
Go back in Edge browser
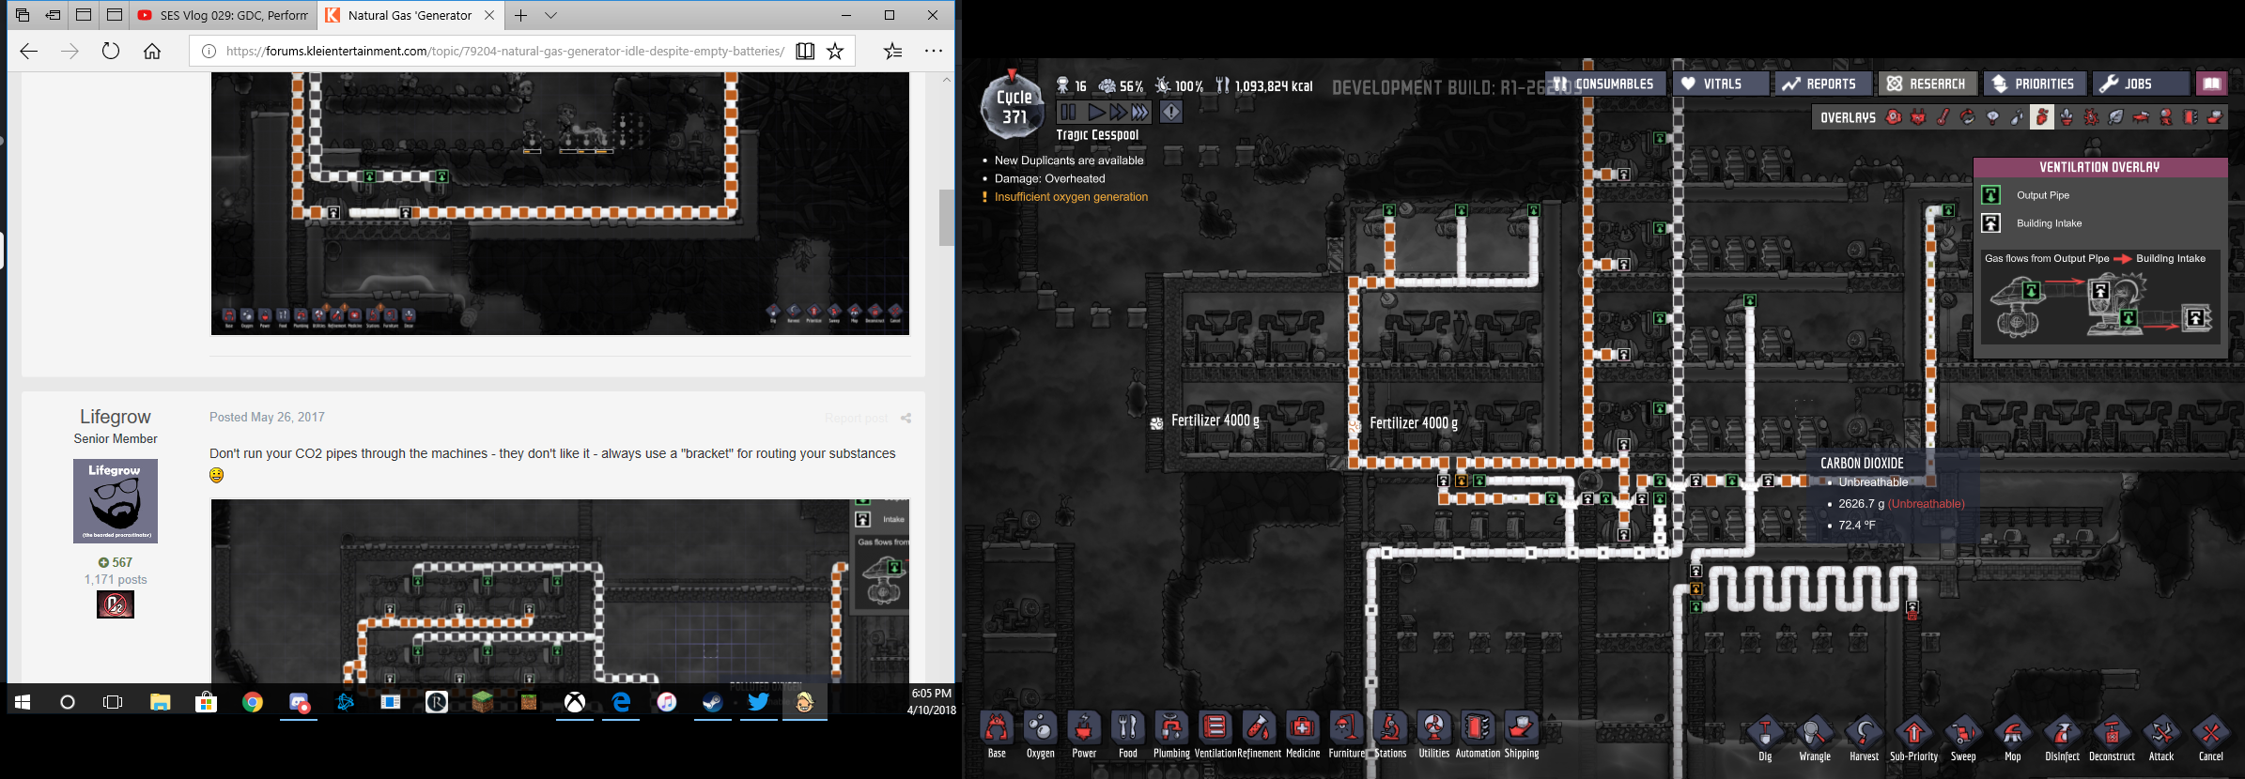[x=29, y=51]
